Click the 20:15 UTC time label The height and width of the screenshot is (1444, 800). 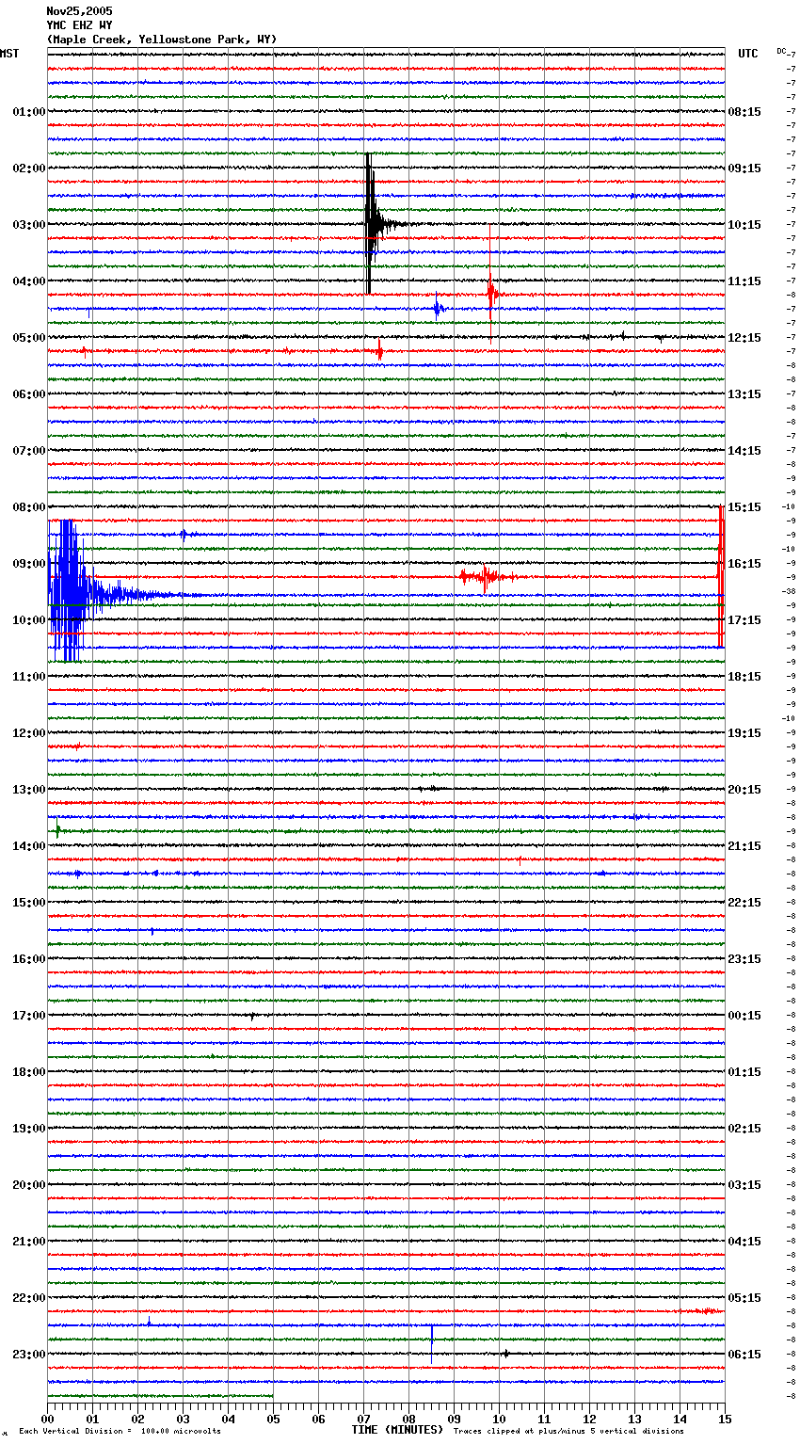[x=744, y=790]
